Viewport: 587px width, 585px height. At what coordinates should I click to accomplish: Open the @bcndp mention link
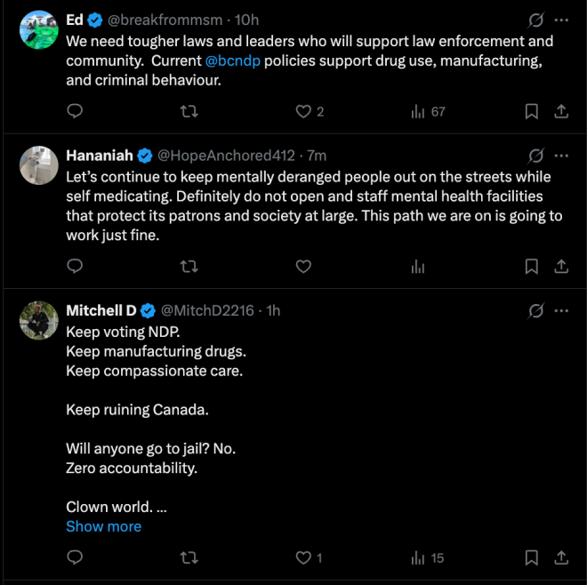tap(232, 60)
